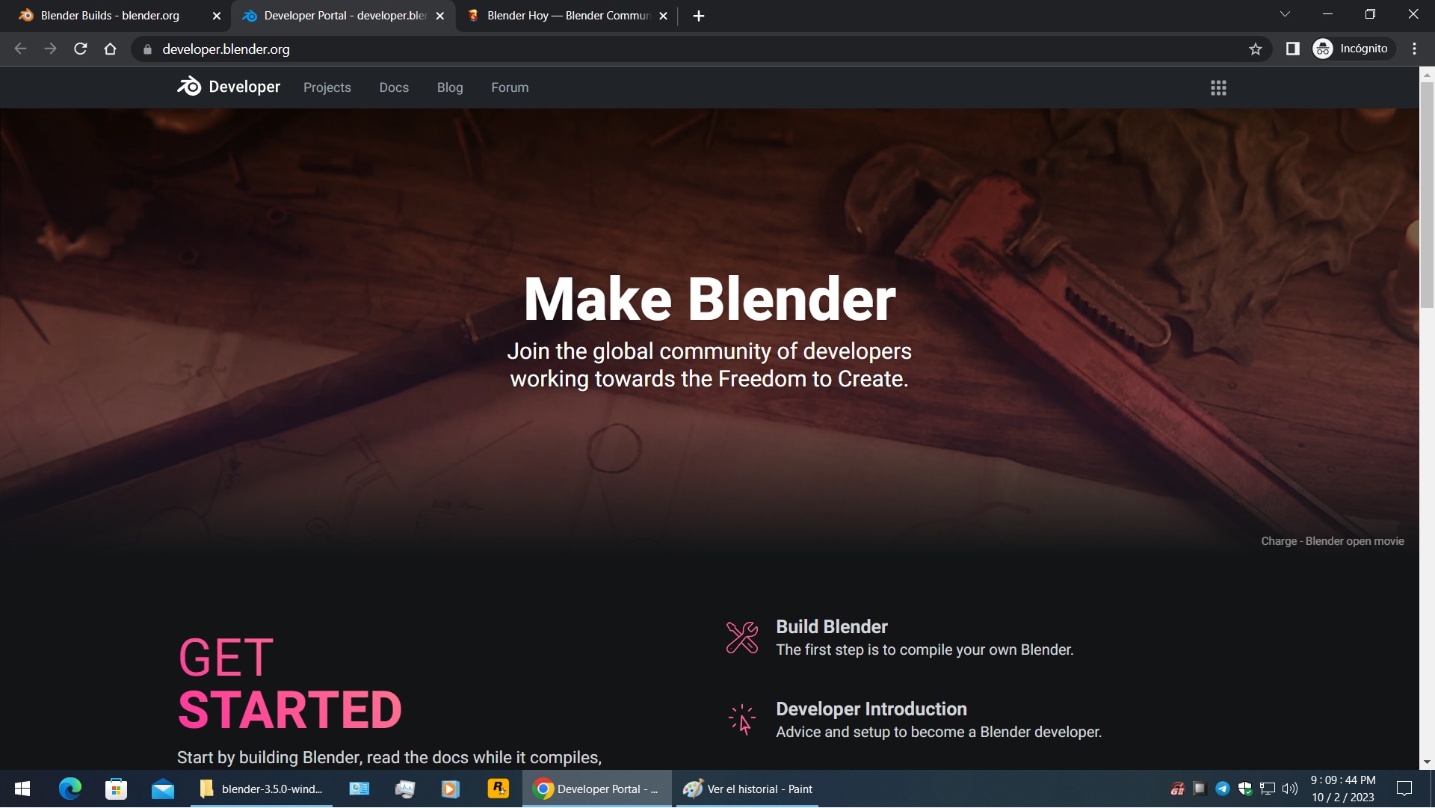The height and width of the screenshot is (808, 1435).
Task: Open the Chrome three-dot menu
Action: click(x=1414, y=49)
